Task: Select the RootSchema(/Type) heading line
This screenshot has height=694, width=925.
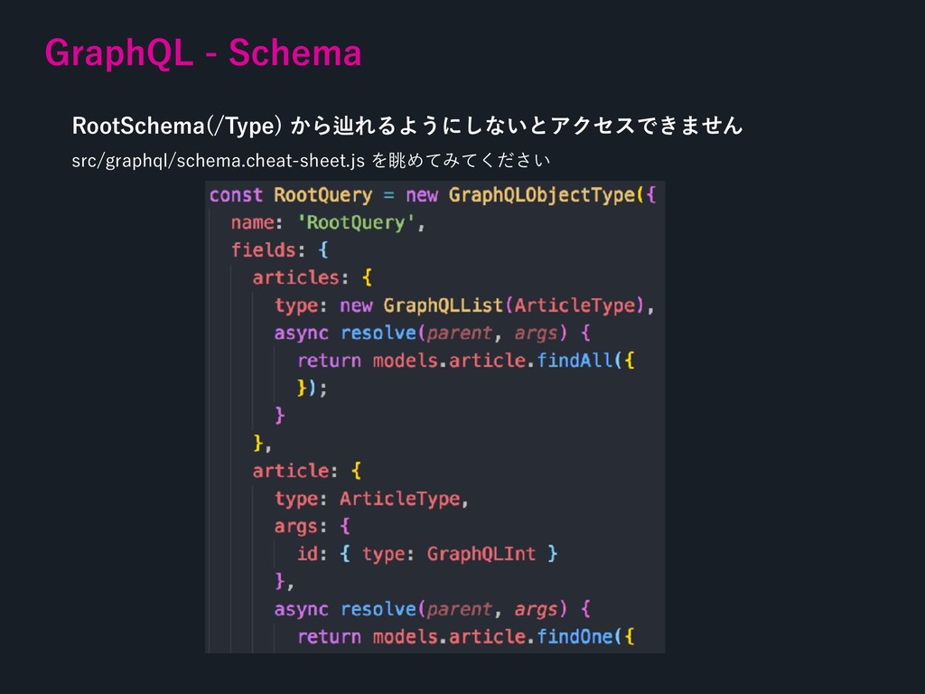Action: [406, 125]
